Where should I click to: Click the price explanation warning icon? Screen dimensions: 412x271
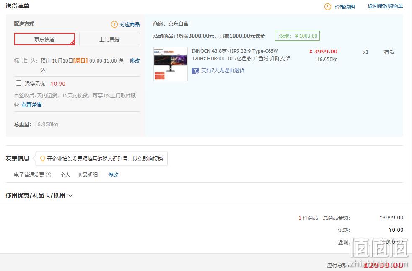(328, 7)
